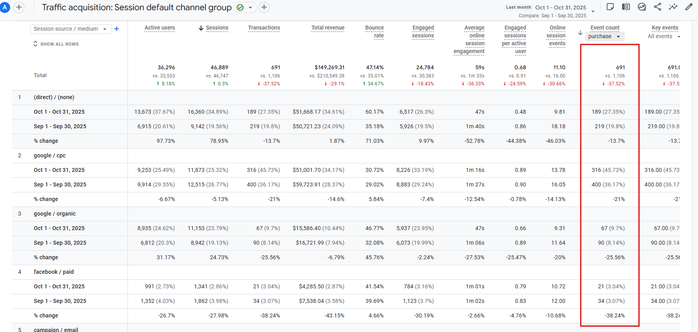
Task: Click the blue 'A' segment avatar
Action: (5, 7)
